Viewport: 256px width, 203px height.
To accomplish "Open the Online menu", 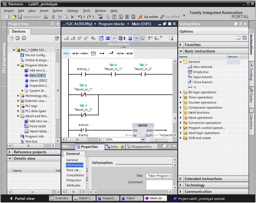I will point(57,10).
